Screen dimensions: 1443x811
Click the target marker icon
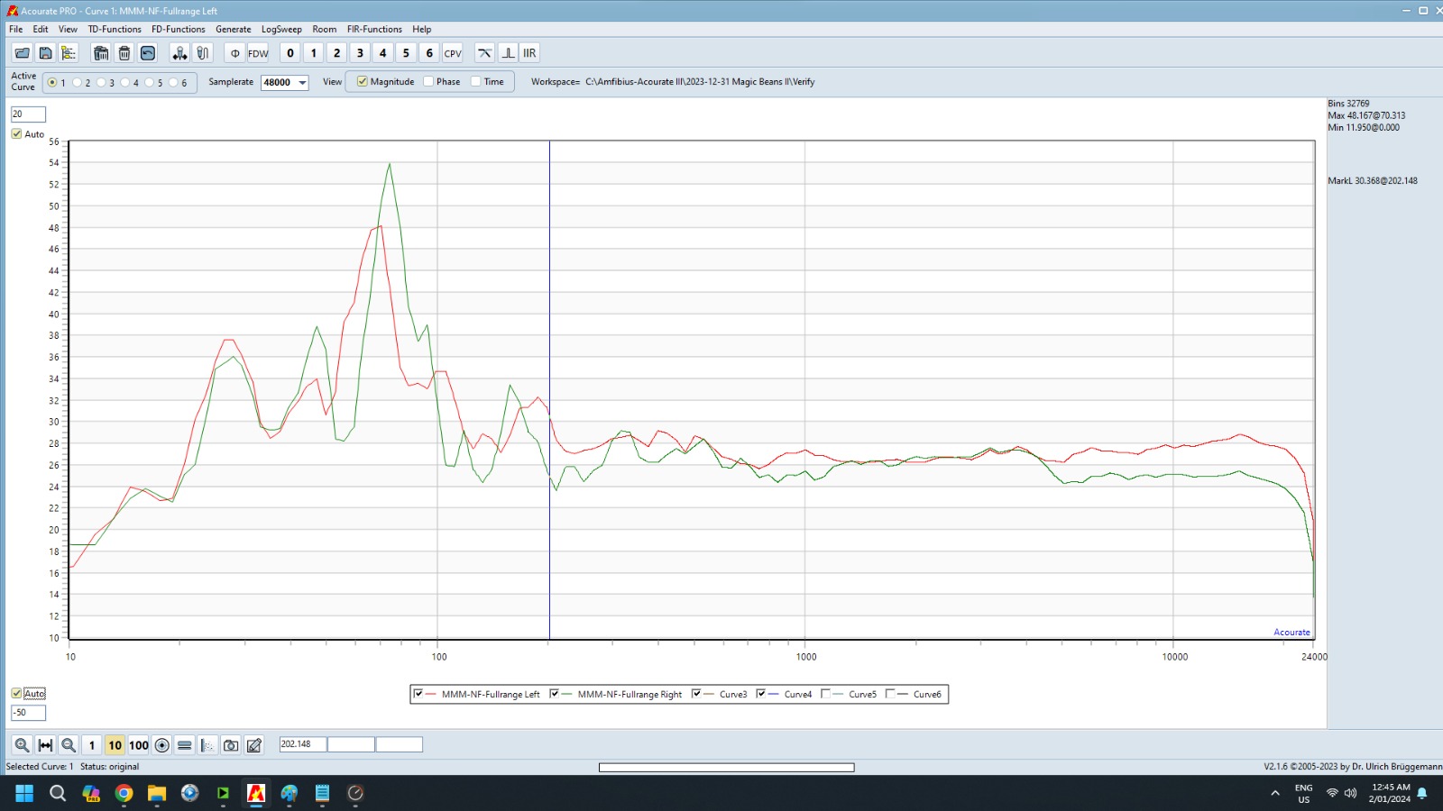pyautogui.click(x=161, y=745)
